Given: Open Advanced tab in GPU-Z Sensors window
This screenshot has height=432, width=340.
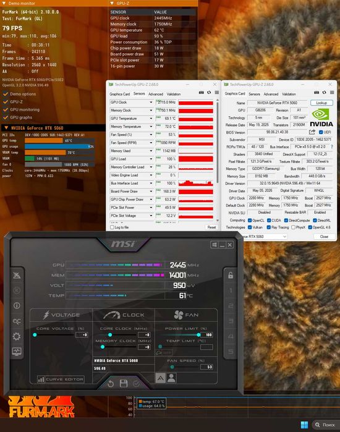Looking at the screenshot, I should [156, 94].
